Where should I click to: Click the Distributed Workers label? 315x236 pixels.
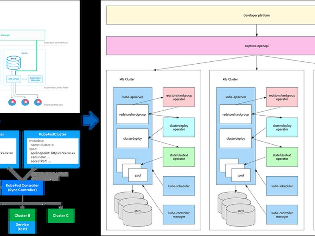click(x=54, y=105)
